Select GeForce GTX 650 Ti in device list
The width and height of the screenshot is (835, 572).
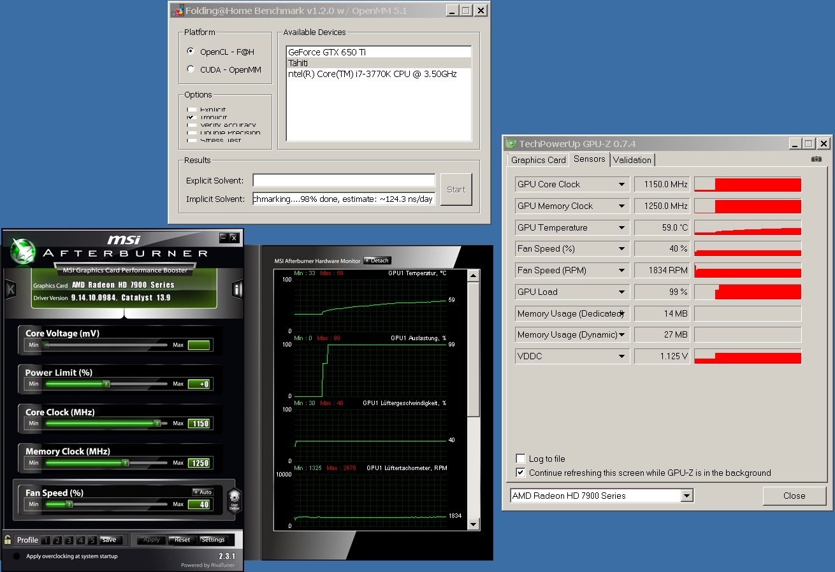tap(379, 52)
